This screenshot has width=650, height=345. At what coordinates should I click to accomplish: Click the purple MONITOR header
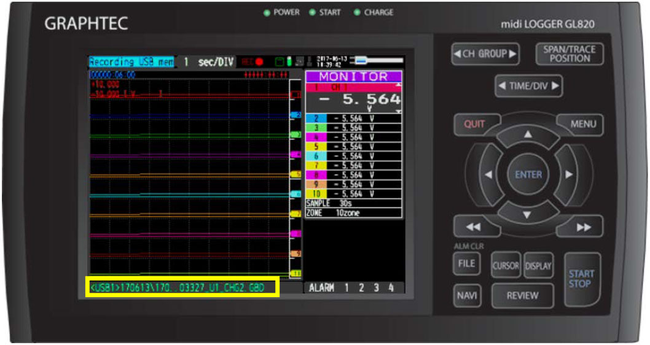pos(354,77)
